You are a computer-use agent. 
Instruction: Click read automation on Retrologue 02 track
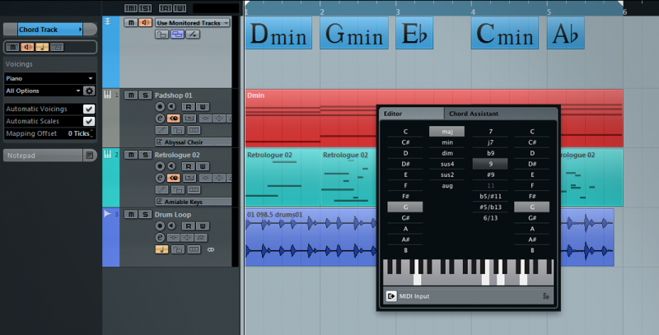[189, 166]
